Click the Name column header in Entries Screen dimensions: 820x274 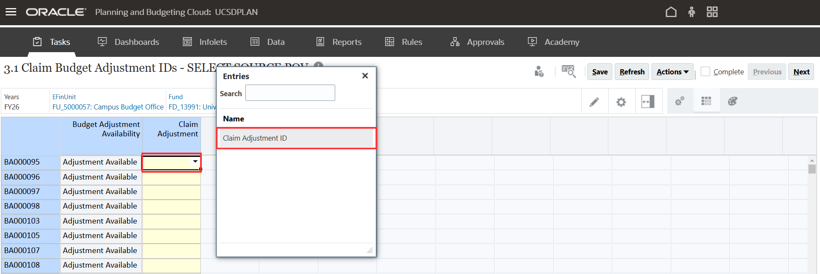[x=233, y=119]
